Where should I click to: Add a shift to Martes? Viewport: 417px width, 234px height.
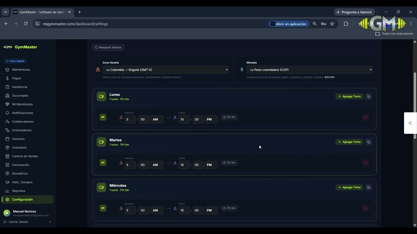click(349, 142)
